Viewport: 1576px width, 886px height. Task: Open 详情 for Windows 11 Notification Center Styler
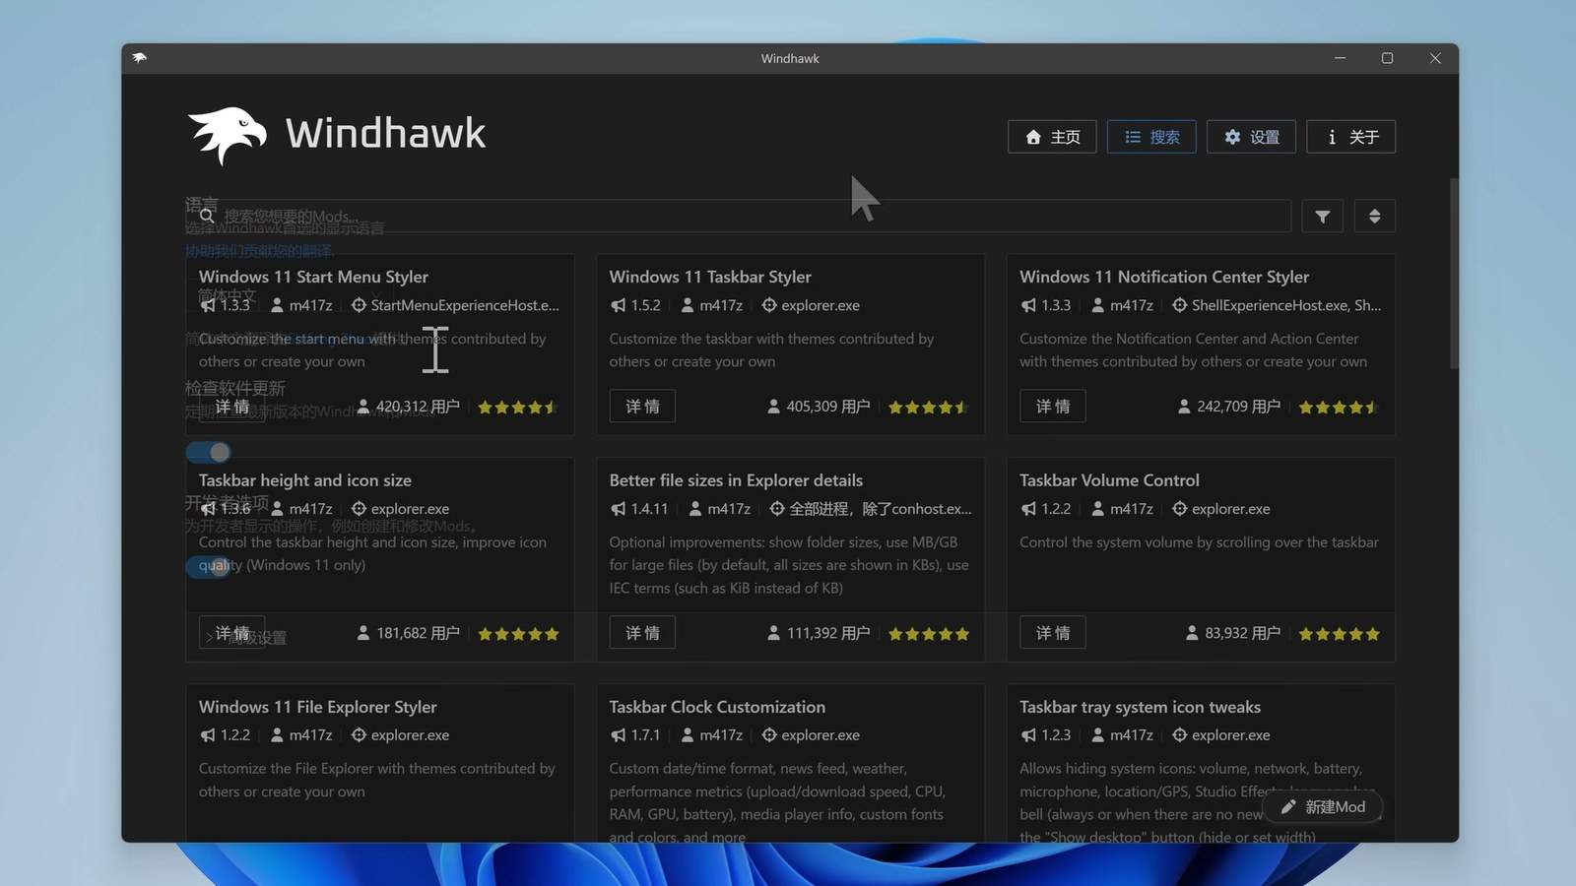click(x=1053, y=407)
